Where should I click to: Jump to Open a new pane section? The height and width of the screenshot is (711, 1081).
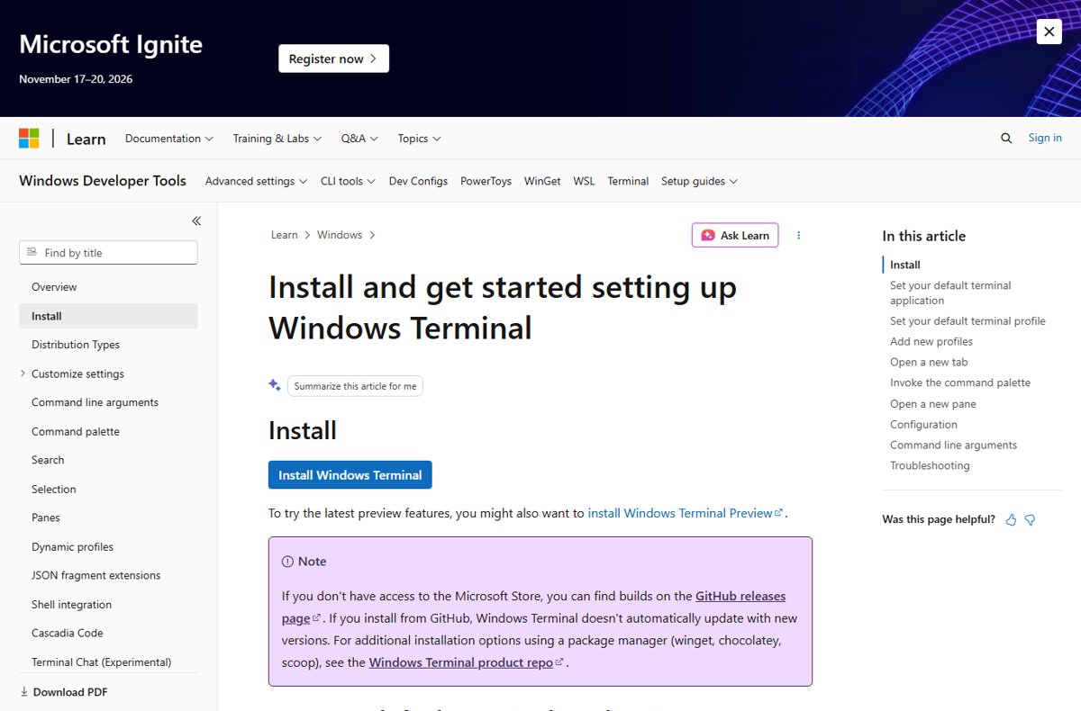click(933, 404)
